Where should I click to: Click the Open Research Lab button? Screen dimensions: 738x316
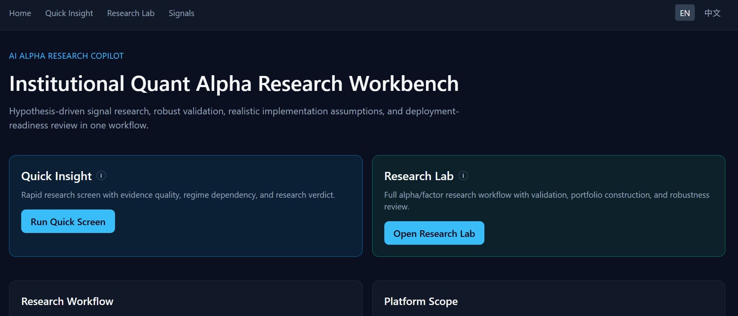coord(434,233)
